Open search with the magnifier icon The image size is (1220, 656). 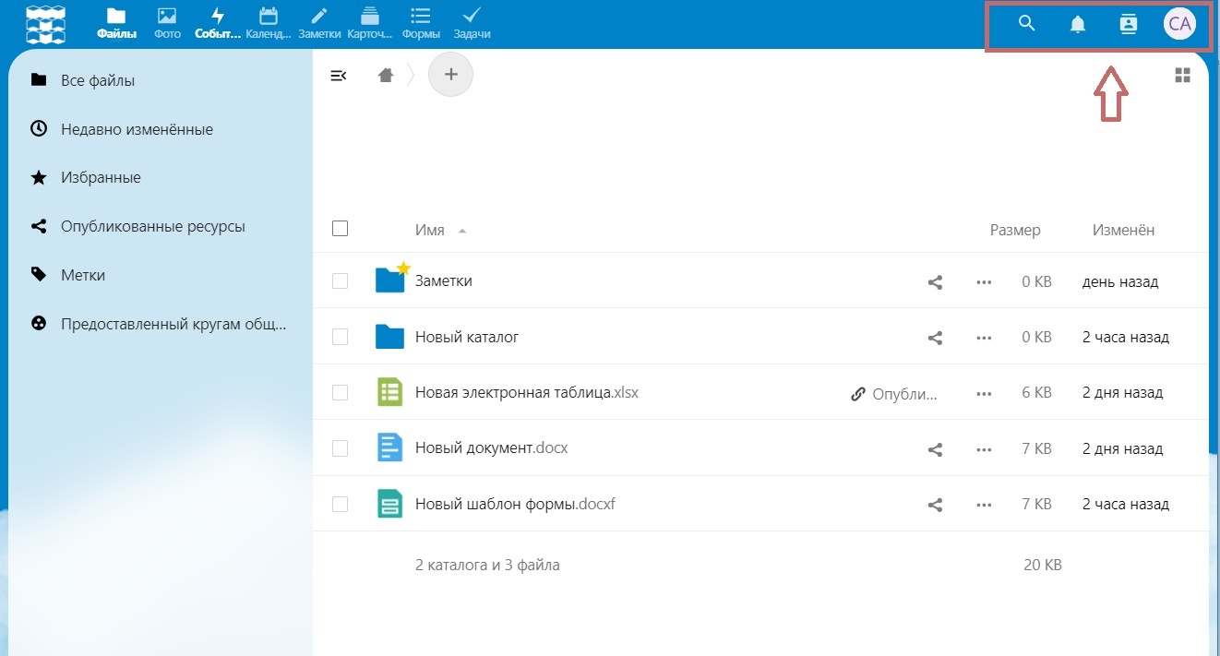click(1026, 24)
